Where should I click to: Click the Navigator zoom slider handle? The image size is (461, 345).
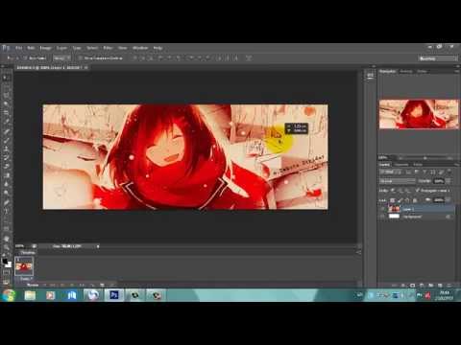tap(425, 158)
